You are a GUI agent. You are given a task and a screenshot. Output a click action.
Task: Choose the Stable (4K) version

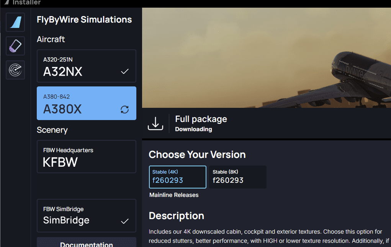tap(178, 177)
